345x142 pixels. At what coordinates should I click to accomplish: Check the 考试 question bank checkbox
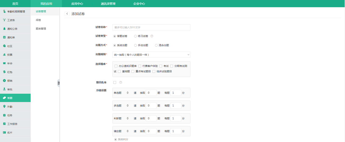pos(161,66)
